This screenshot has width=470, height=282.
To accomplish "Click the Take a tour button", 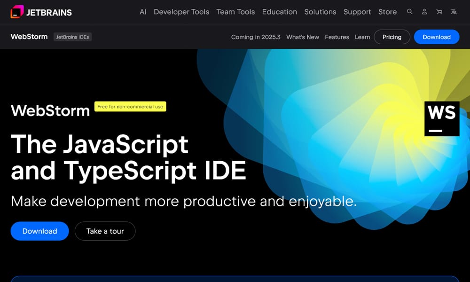I will (x=105, y=231).
